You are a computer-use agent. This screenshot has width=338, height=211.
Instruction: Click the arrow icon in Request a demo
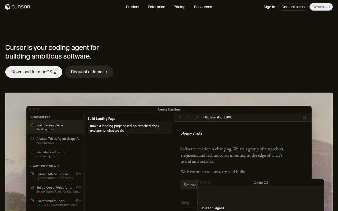tap(106, 72)
